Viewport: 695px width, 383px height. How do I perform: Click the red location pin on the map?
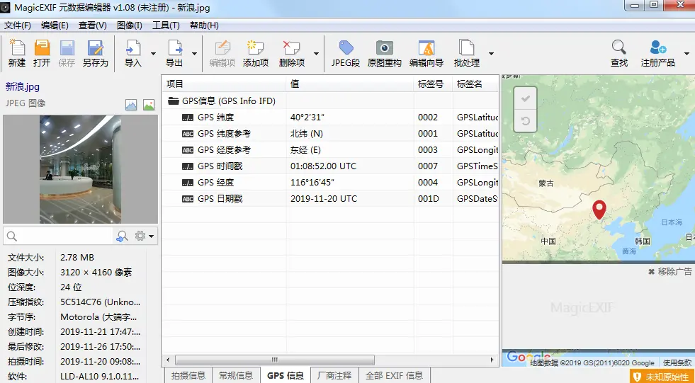pyautogui.click(x=599, y=210)
